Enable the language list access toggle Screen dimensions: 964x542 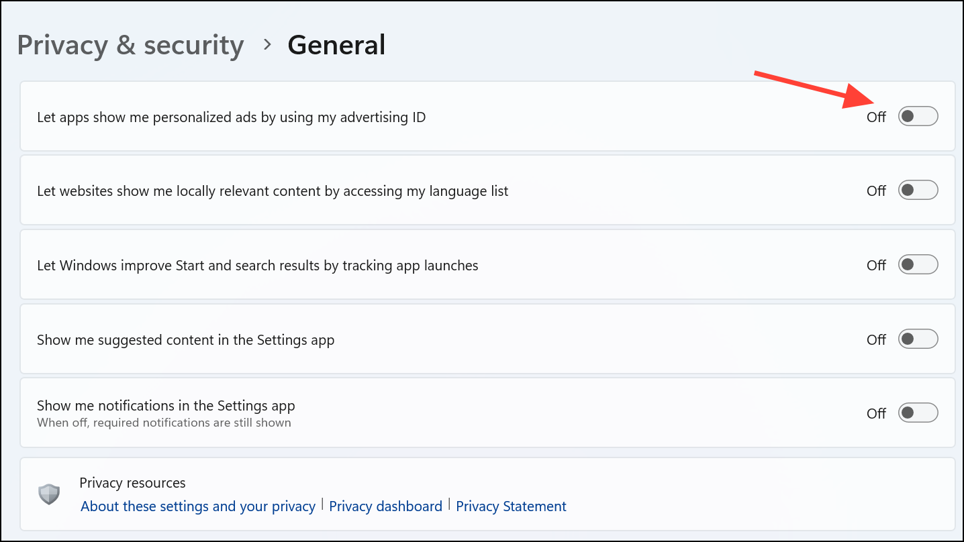pos(918,191)
